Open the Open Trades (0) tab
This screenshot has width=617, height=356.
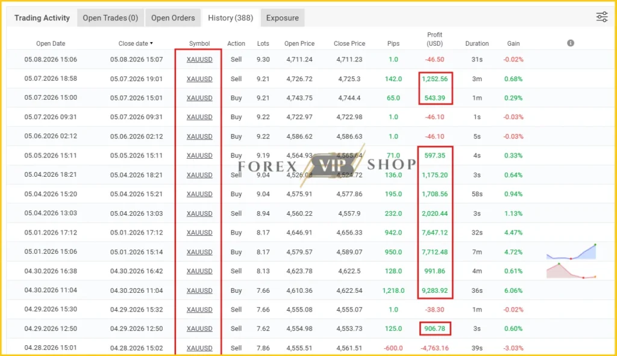point(110,17)
